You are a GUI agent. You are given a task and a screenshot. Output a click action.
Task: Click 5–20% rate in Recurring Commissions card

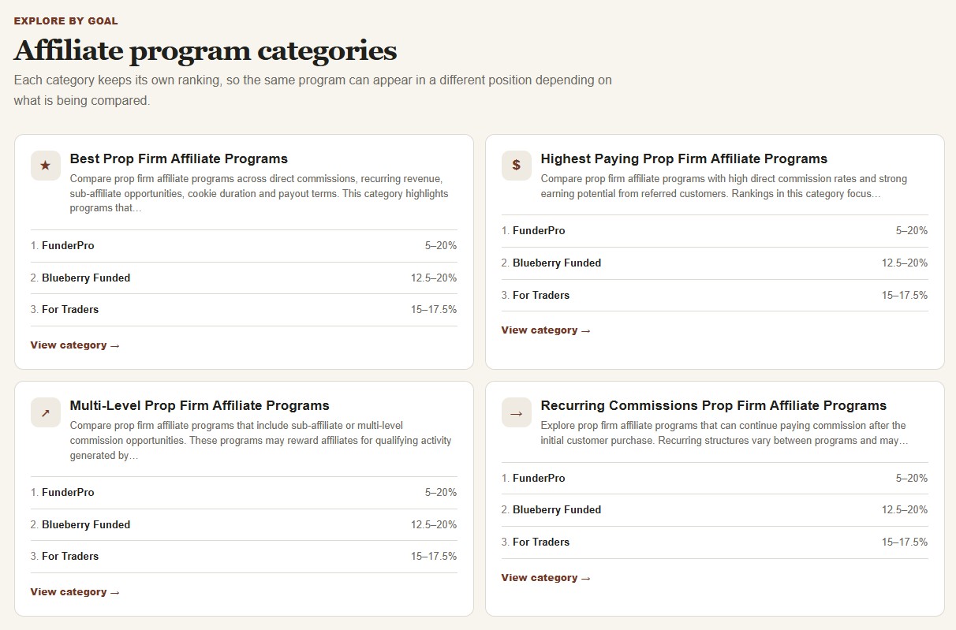point(912,478)
